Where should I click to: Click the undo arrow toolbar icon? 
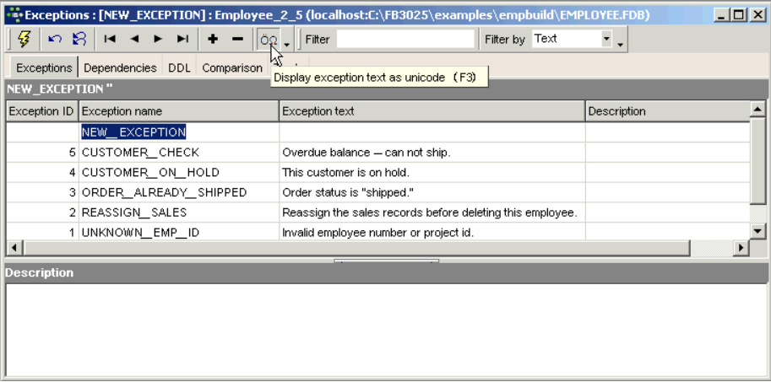pos(55,40)
